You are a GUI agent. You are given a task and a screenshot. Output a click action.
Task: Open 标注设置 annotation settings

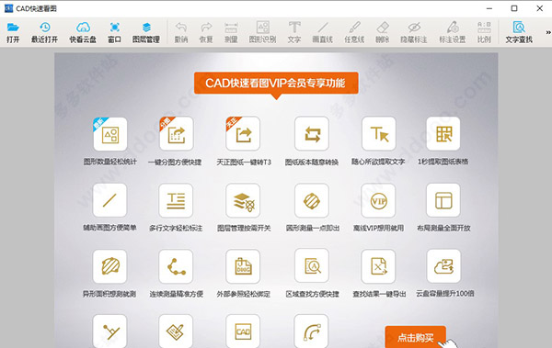pyautogui.click(x=453, y=32)
